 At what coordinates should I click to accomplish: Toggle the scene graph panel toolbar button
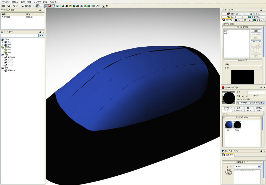coord(46,6)
